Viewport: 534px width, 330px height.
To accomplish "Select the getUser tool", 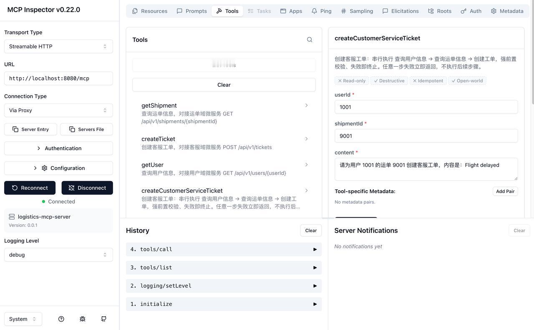I will pos(224,169).
